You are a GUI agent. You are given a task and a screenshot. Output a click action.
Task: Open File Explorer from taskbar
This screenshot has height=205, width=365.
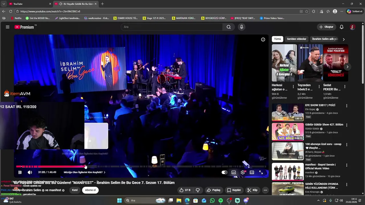(x=179, y=200)
